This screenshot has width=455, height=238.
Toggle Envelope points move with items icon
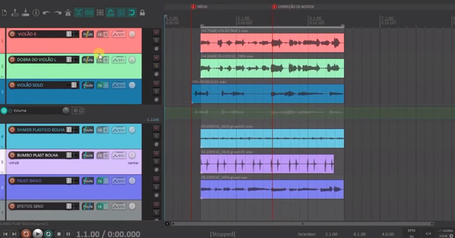tap(111, 12)
